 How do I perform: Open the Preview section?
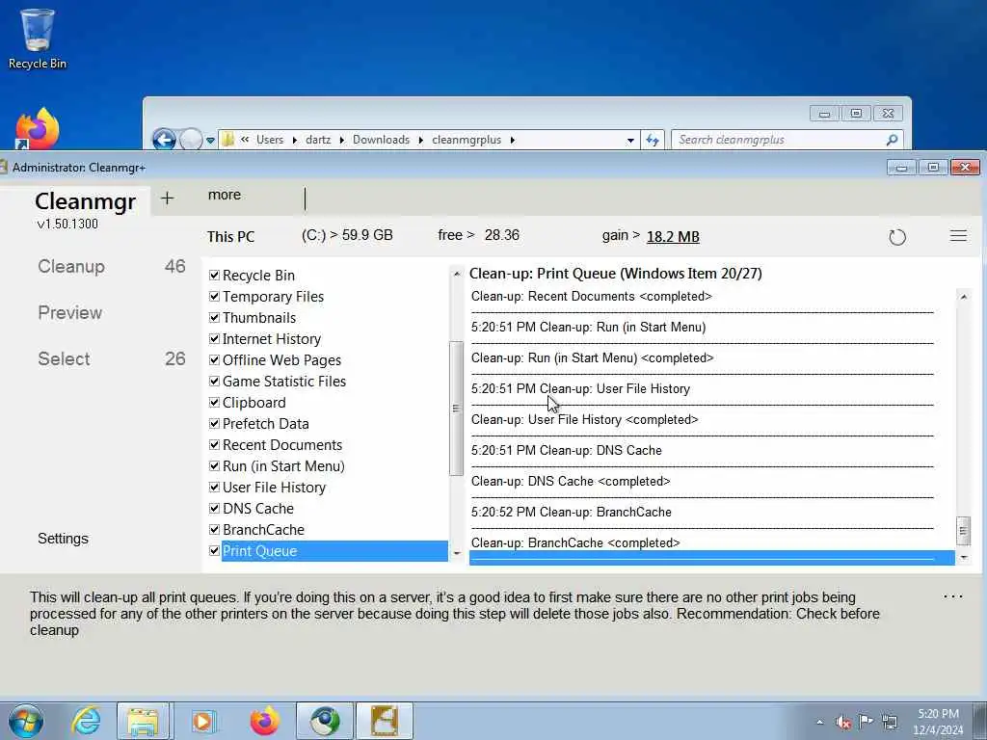click(69, 313)
